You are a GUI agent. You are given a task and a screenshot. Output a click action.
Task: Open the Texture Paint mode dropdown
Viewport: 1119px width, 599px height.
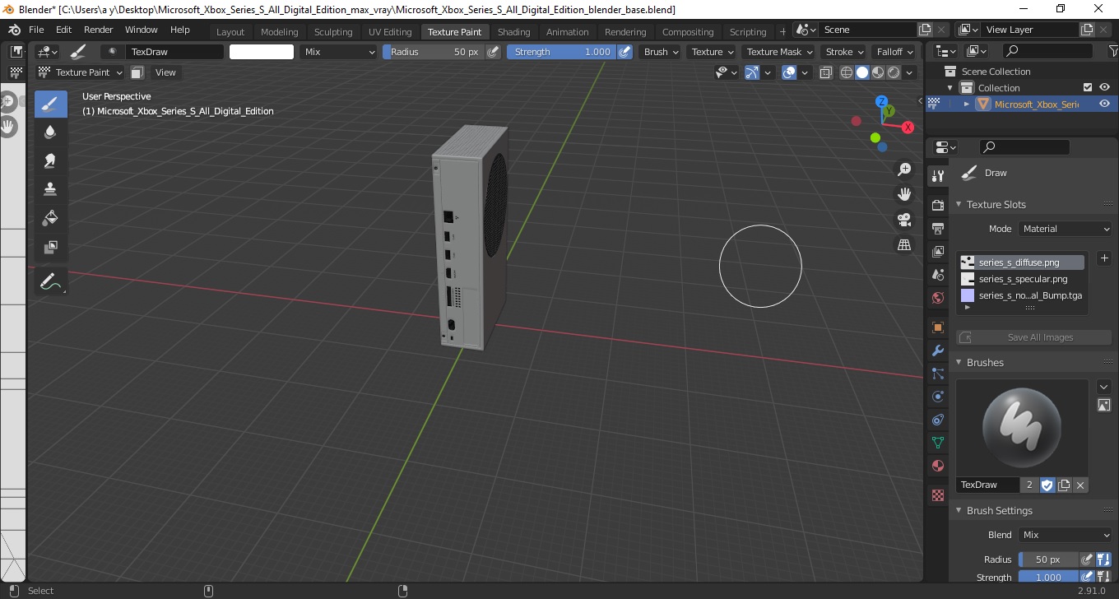80,72
